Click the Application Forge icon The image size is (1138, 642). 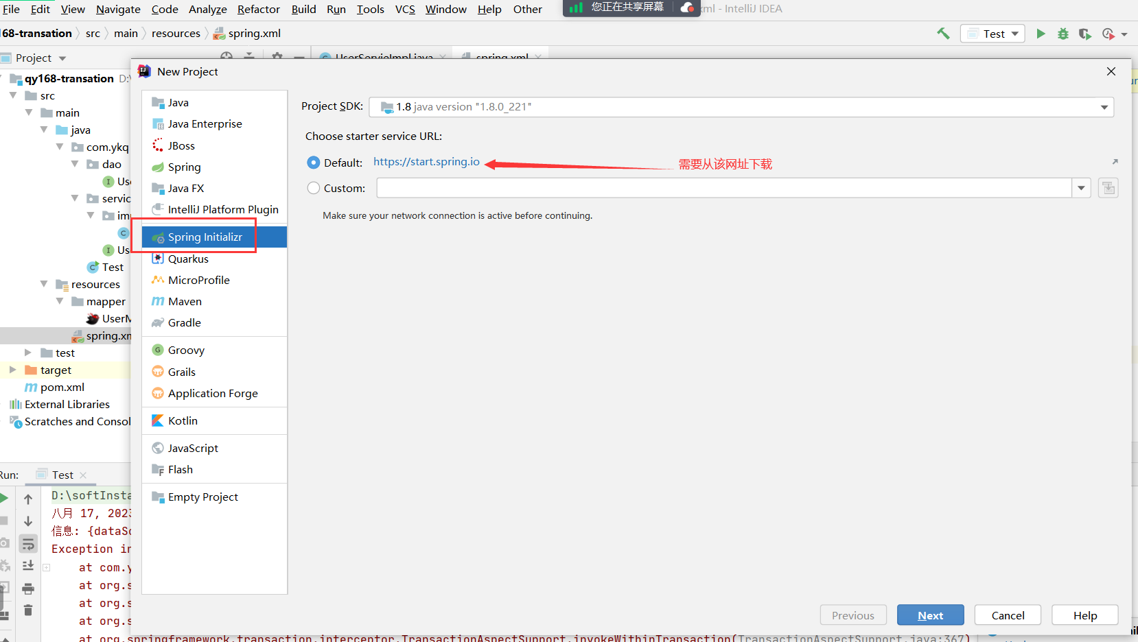point(158,394)
